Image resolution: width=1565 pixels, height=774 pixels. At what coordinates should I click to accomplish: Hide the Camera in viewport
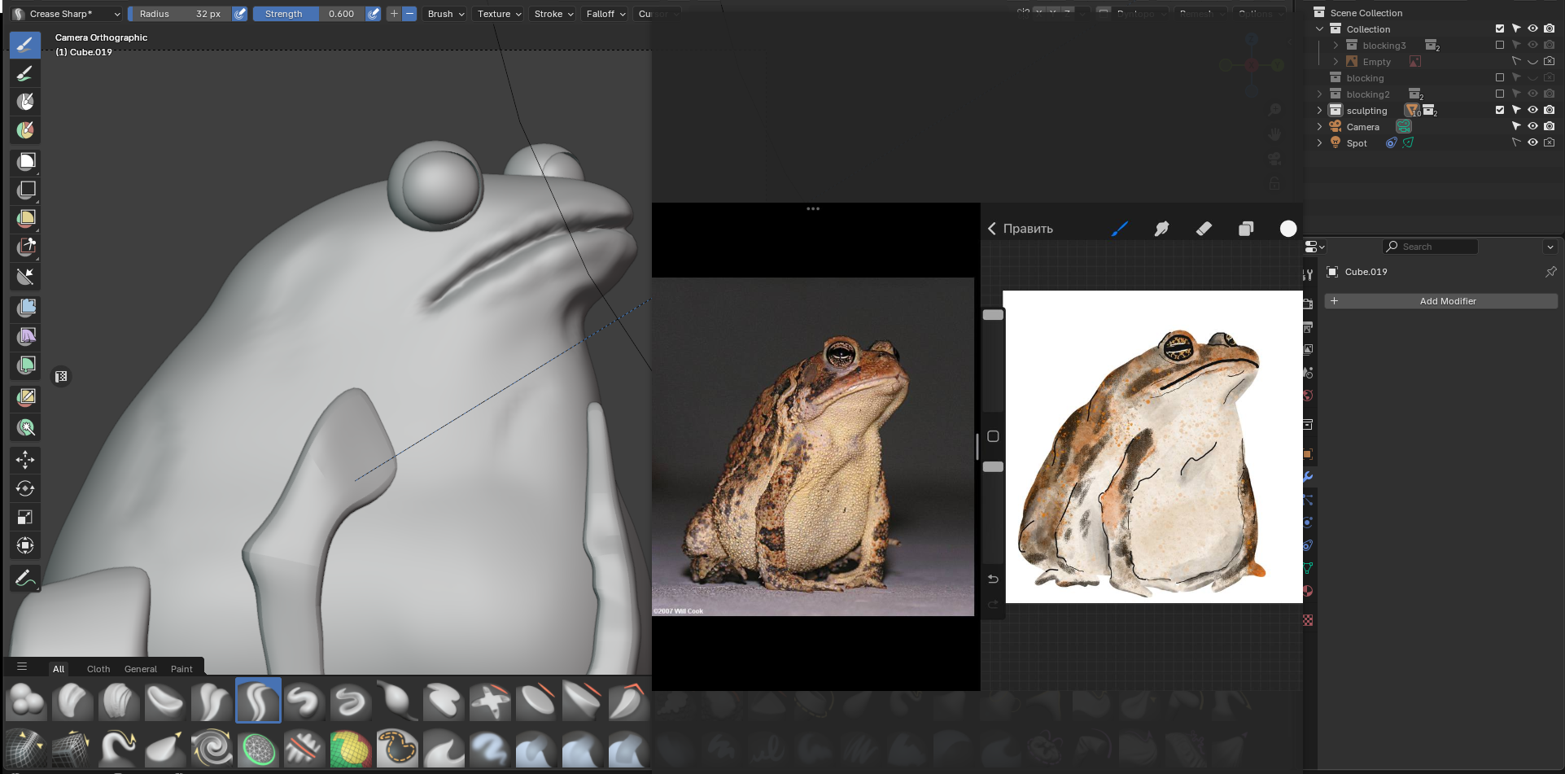click(x=1532, y=126)
